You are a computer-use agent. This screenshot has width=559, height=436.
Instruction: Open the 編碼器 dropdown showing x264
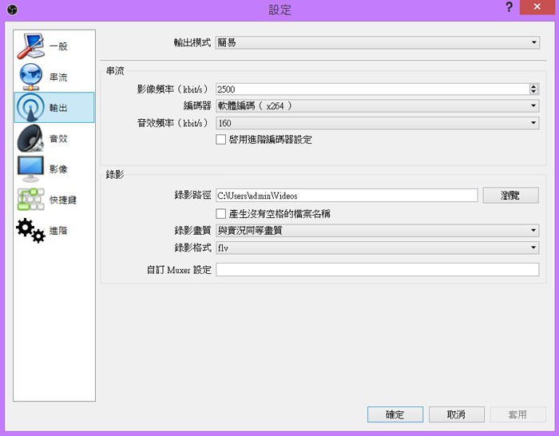coord(378,106)
